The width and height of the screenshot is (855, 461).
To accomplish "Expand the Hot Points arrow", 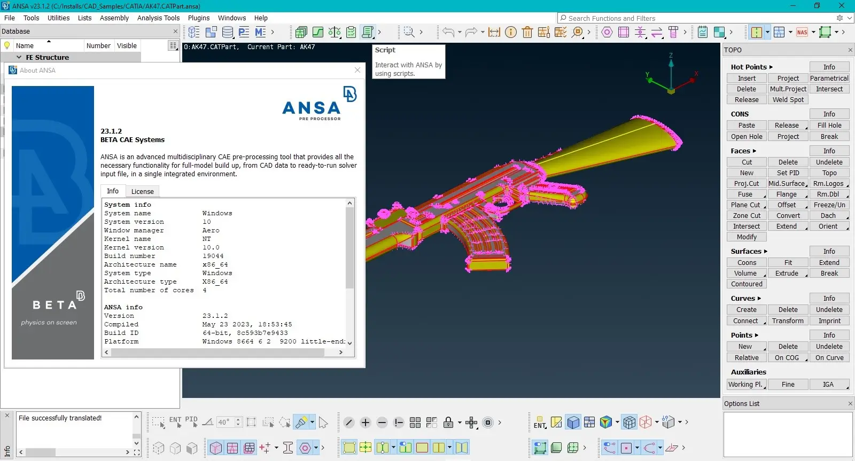I will 771,67.
